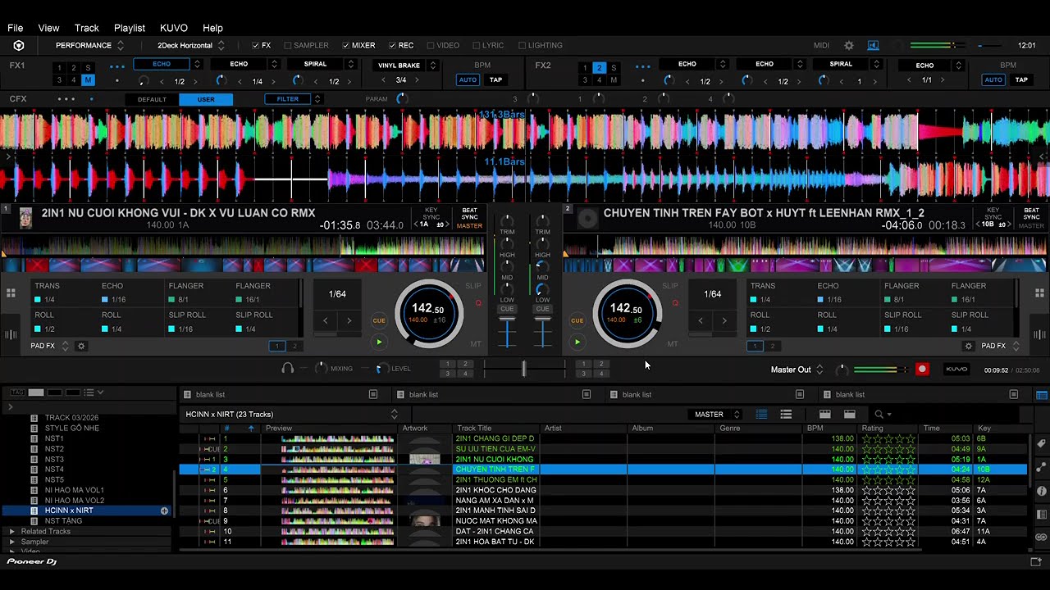
Task: Click left deck CUE button
Action: [x=379, y=320]
